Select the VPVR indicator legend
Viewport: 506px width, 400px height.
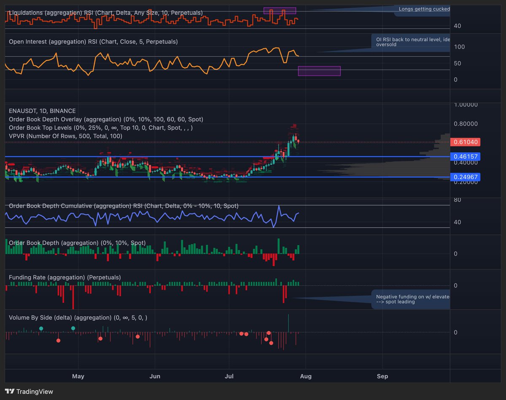pos(67,136)
